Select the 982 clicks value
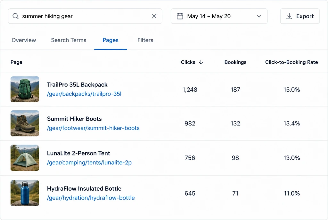Viewport: 328px width, 220px height. pyautogui.click(x=190, y=123)
